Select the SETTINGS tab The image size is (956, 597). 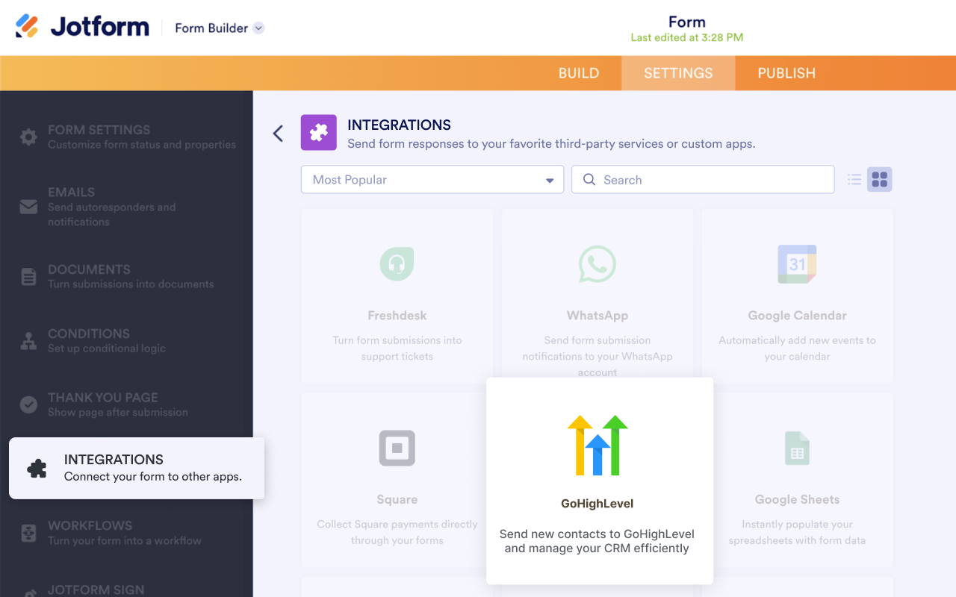pos(677,73)
